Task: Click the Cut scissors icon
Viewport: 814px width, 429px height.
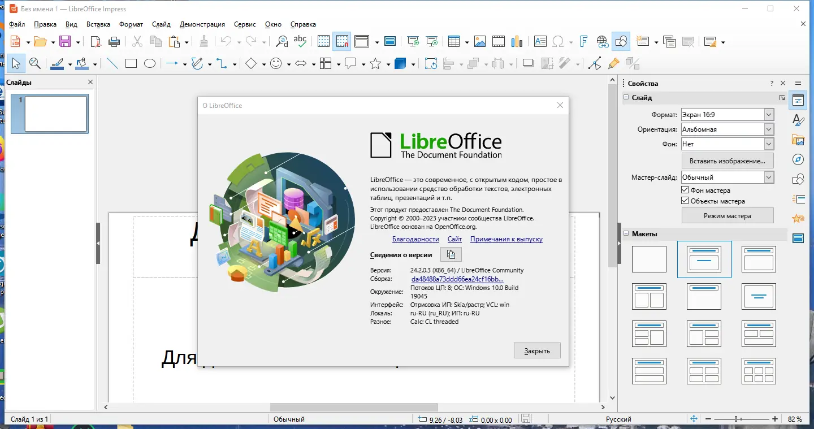Action: pos(137,41)
